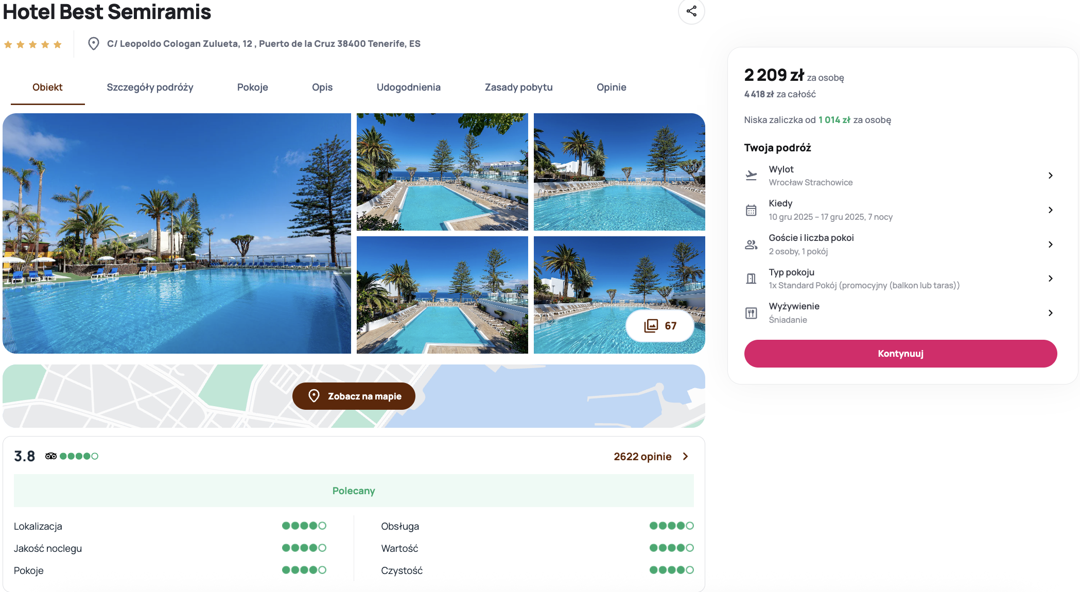Click the Jakość noclegu rating dots
Viewport: 1080px width, 592px height.
tap(304, 548)
